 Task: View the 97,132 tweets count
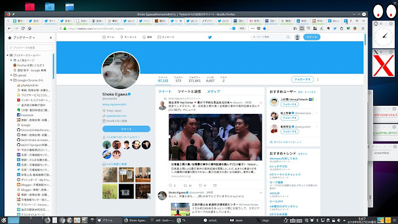(163, 79)
